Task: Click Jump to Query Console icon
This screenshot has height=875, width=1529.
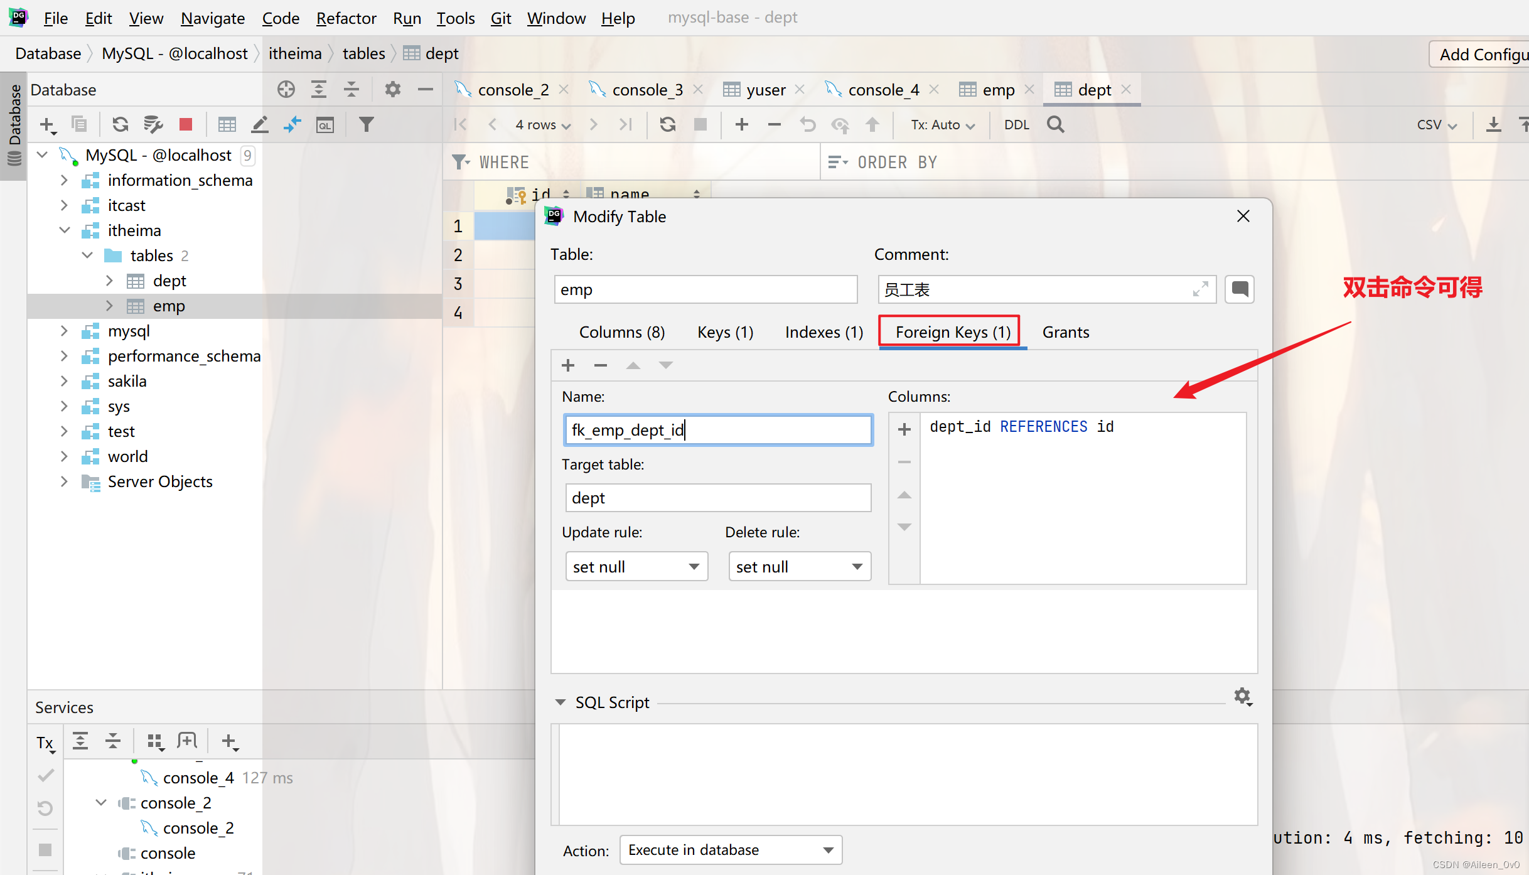Action: tap(292, 124)
